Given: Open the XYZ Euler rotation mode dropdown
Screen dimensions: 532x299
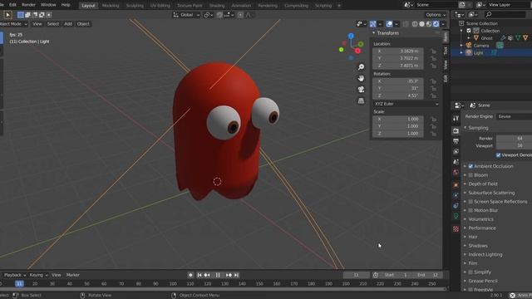Looking at the screenshot, I should click(x=406, y=104).
